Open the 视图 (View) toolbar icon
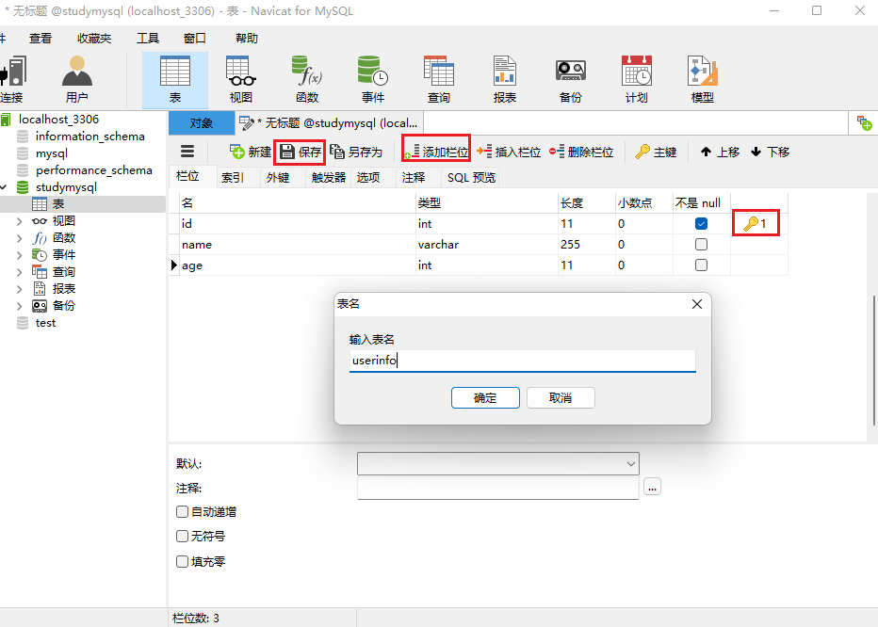Image resolution: width=878 pixels, height=627 pixels. pos(241,79)
